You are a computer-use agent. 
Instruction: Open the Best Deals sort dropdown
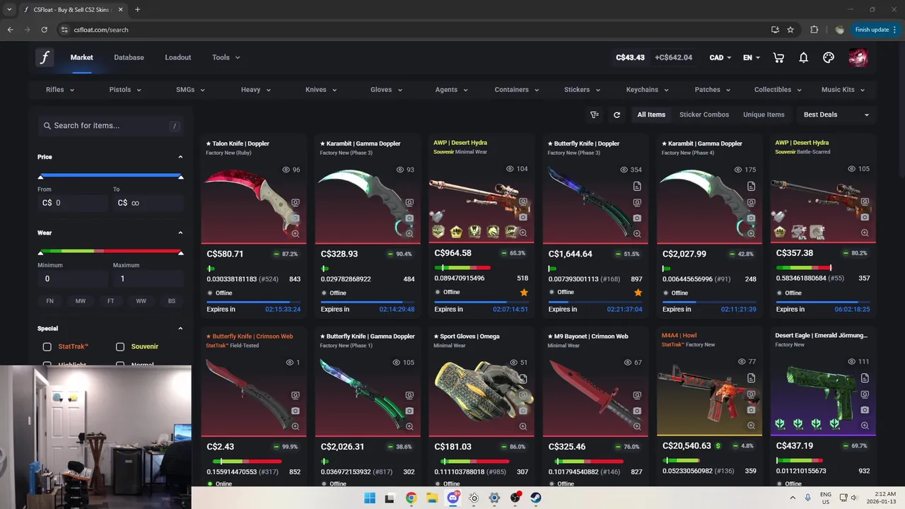point(836,115)
